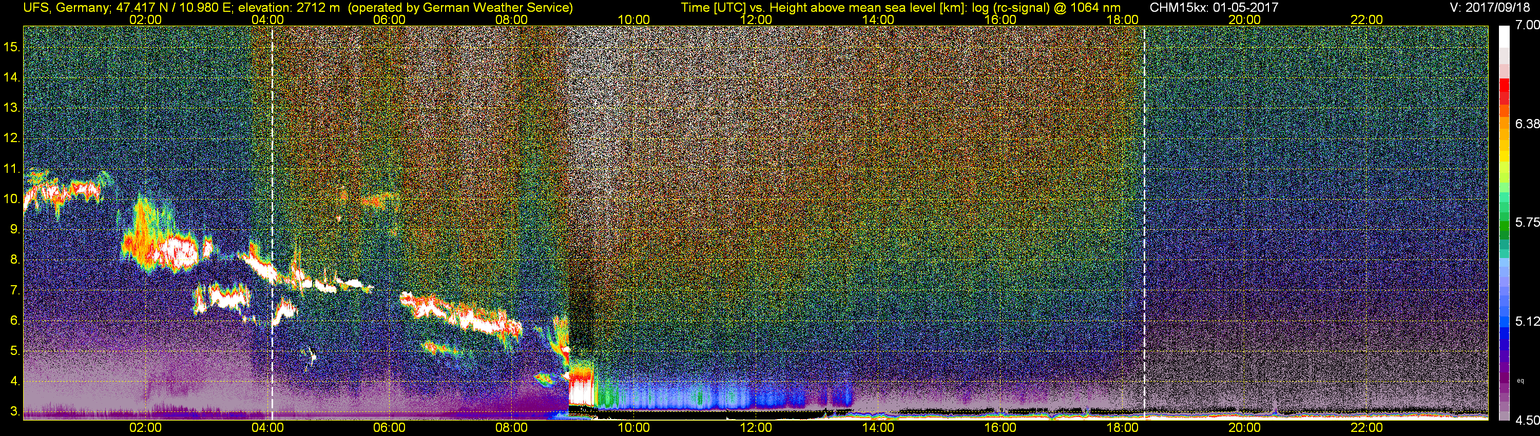Click the '7.' height axis label
1540x436 pixels.
[15, 290]
